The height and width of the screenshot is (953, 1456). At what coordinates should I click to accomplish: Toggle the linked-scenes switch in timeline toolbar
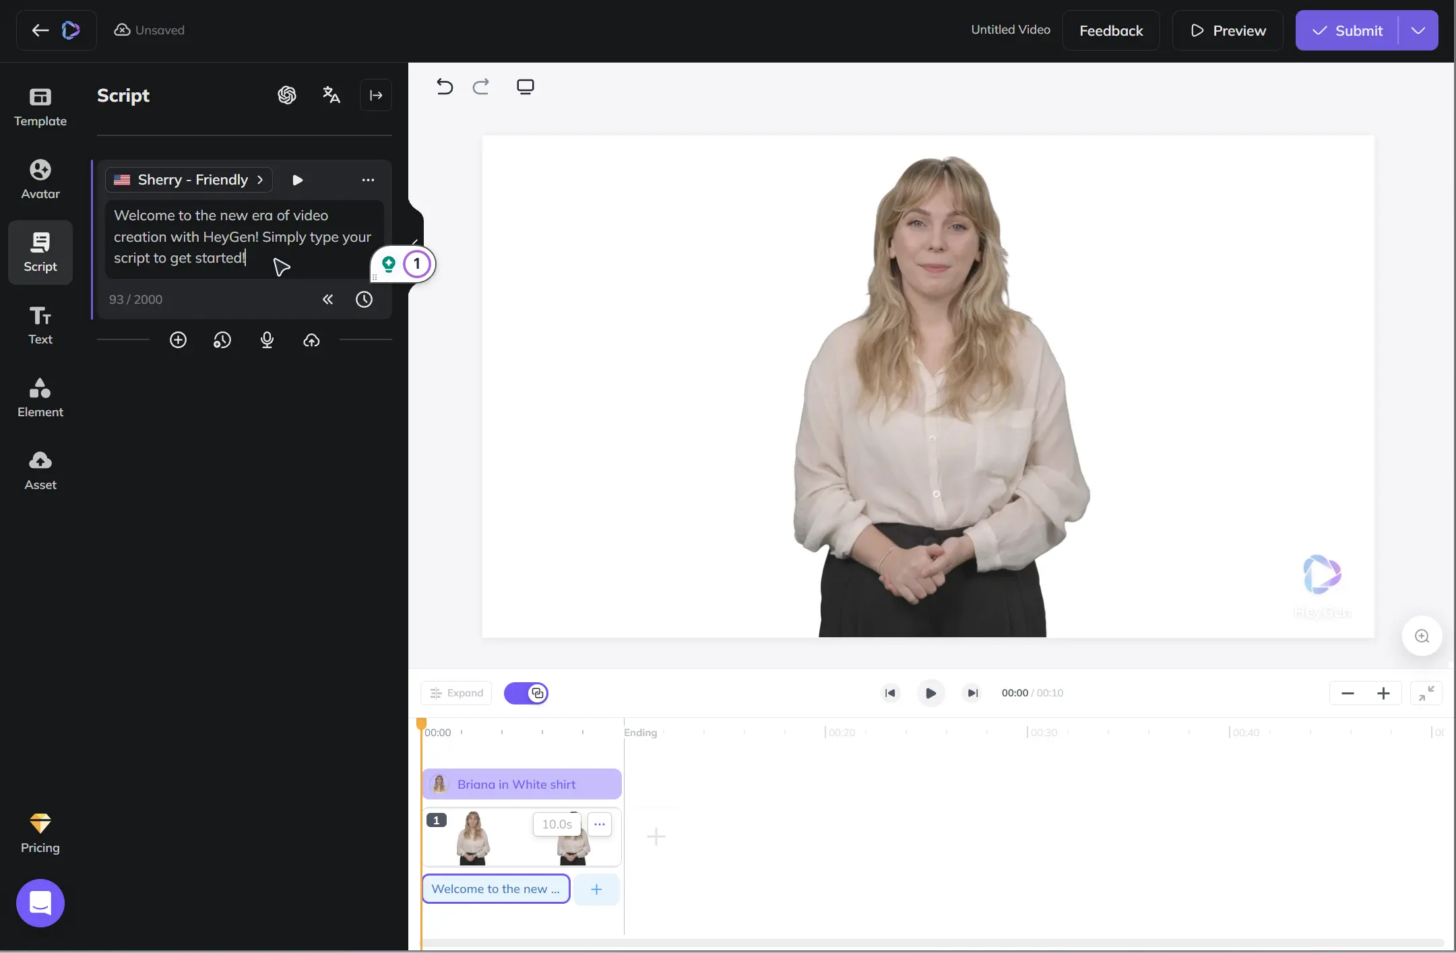[527, 692]
